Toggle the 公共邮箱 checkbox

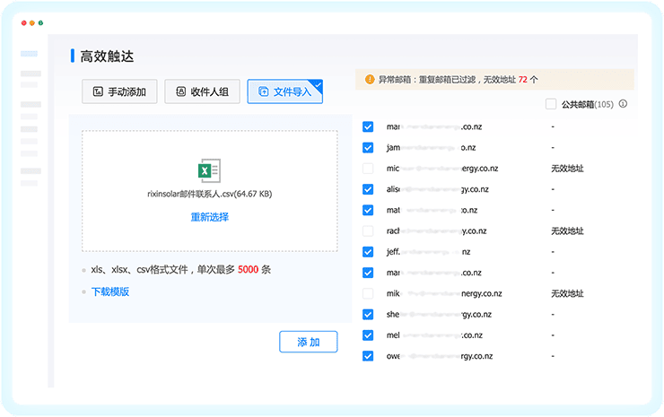coord(551,104)
